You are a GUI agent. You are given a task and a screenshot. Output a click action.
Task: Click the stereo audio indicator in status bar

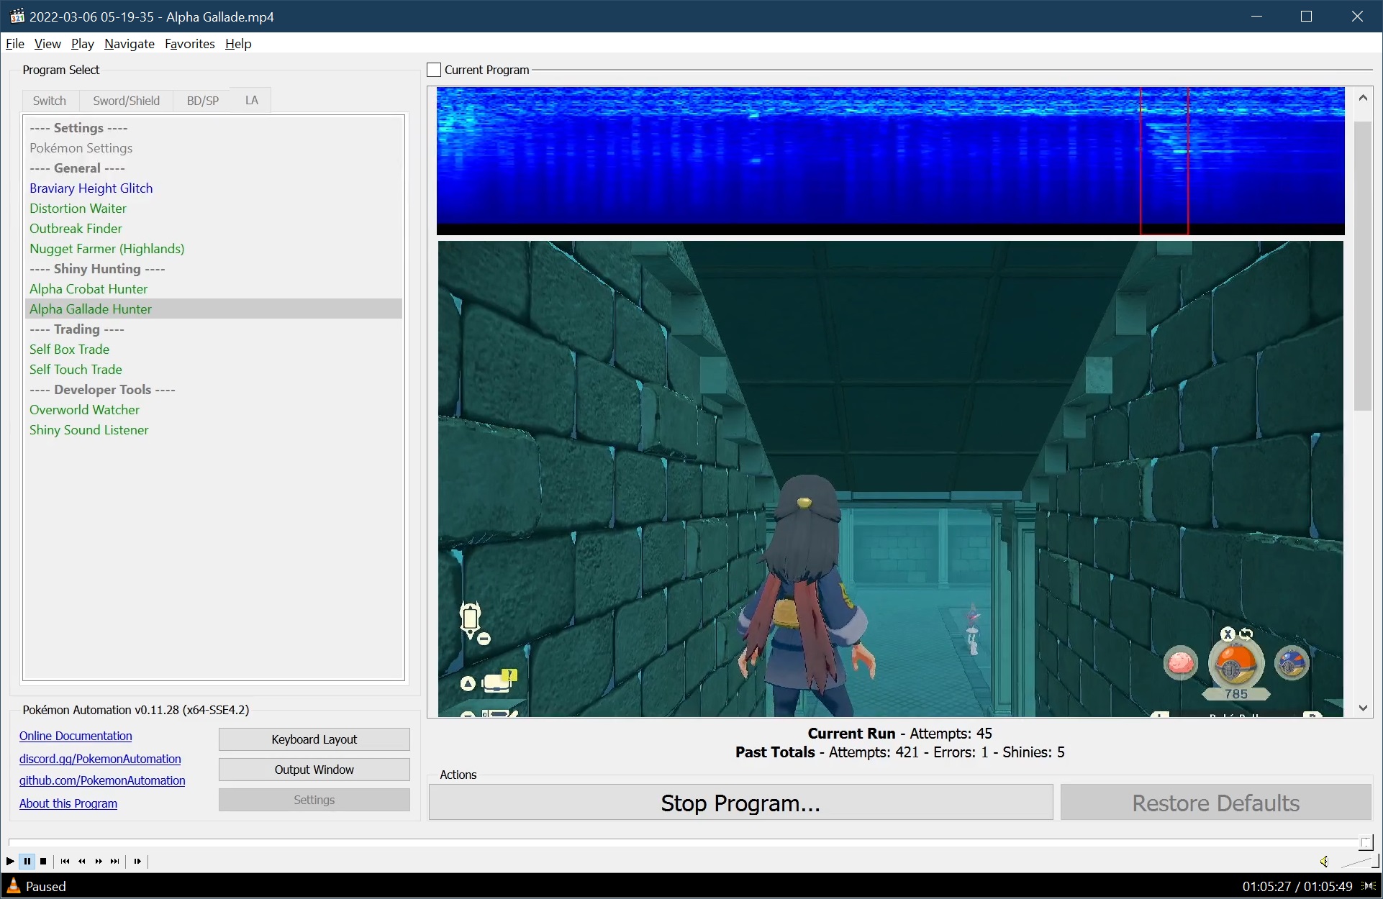1369,886
